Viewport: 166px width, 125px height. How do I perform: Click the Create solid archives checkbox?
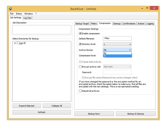click(80, 62)
